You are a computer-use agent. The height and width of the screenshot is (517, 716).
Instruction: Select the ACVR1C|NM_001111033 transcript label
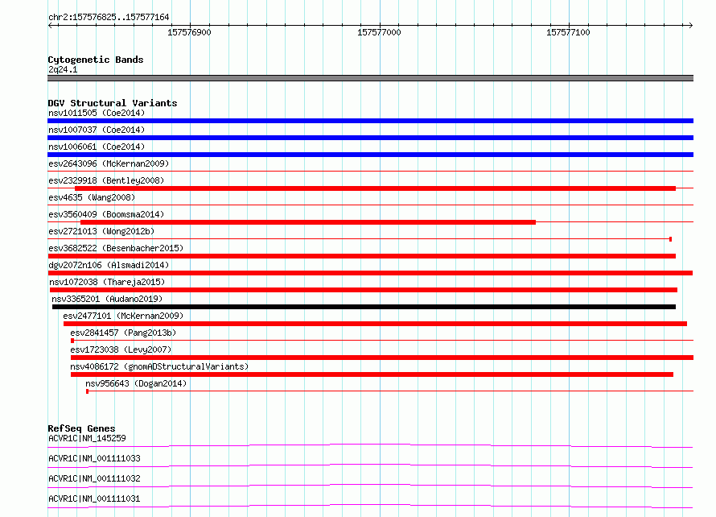tap(94, 458)
